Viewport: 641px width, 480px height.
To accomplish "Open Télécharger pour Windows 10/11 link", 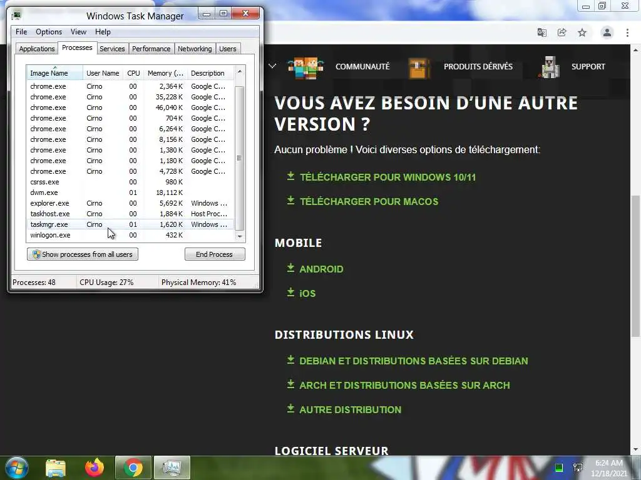I will pyautogui.click(x=387, y=177).
